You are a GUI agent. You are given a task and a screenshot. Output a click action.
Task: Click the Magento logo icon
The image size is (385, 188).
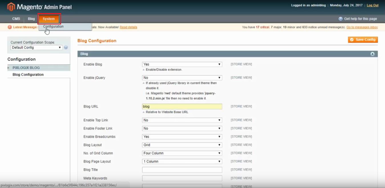(11, 7)
